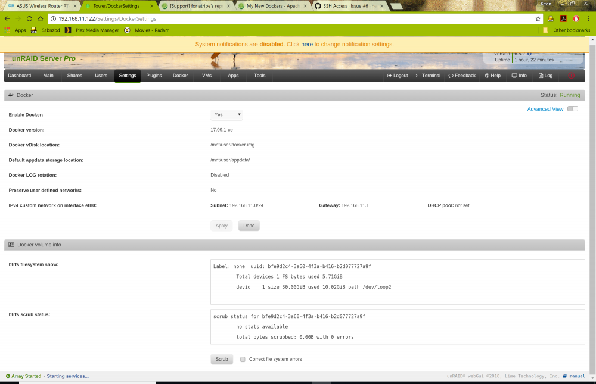
Task: Click the Docker whale section icon
Action: 11,95
